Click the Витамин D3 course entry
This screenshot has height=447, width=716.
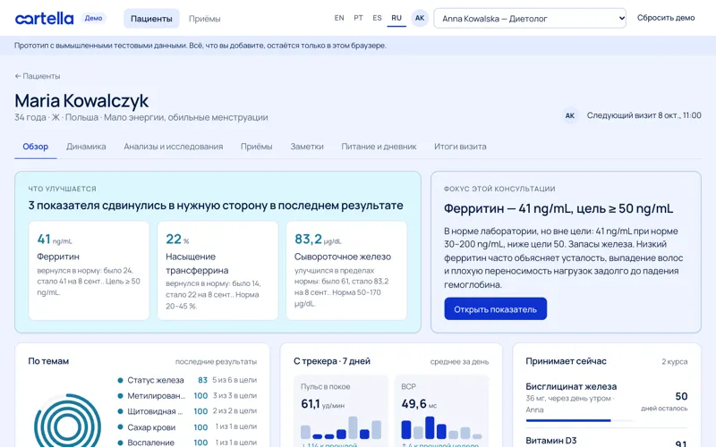[607, 441]
